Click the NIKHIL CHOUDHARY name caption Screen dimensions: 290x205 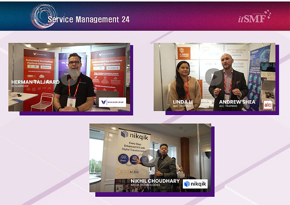[x=155, y=181]
